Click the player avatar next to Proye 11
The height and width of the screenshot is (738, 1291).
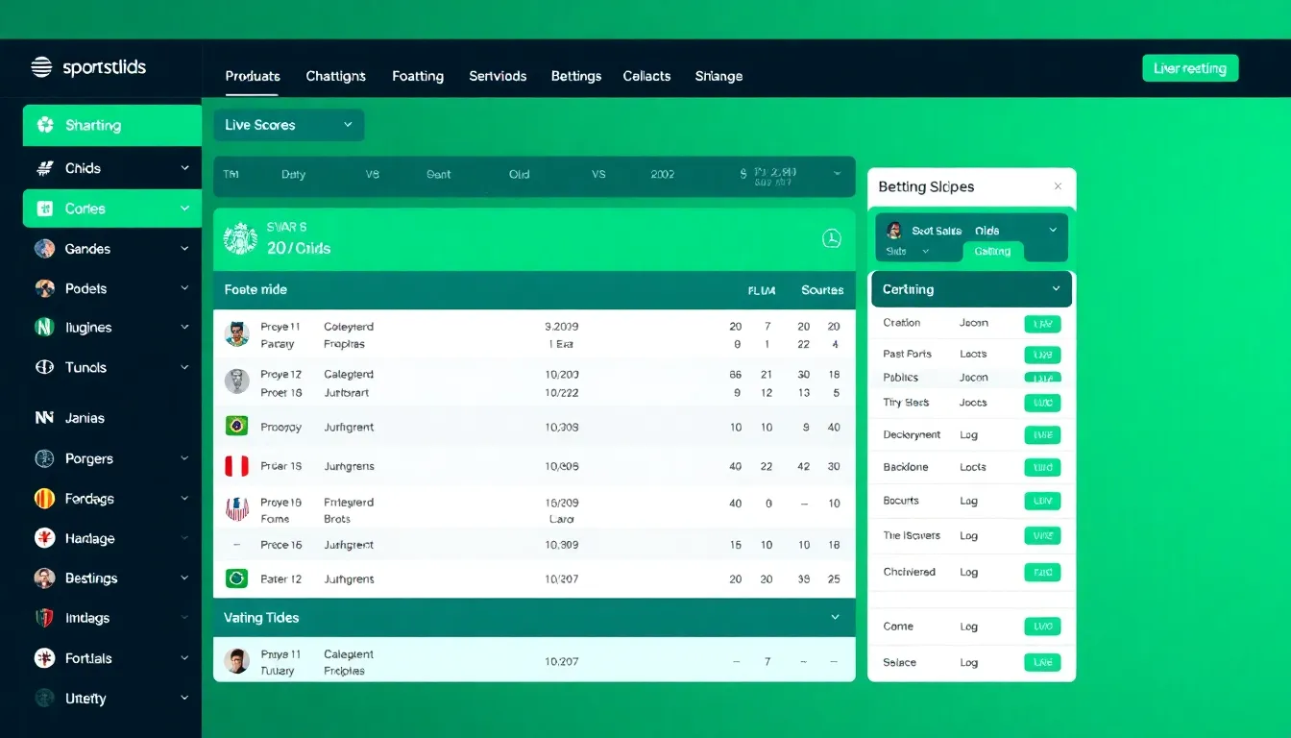tap(236, 332)
